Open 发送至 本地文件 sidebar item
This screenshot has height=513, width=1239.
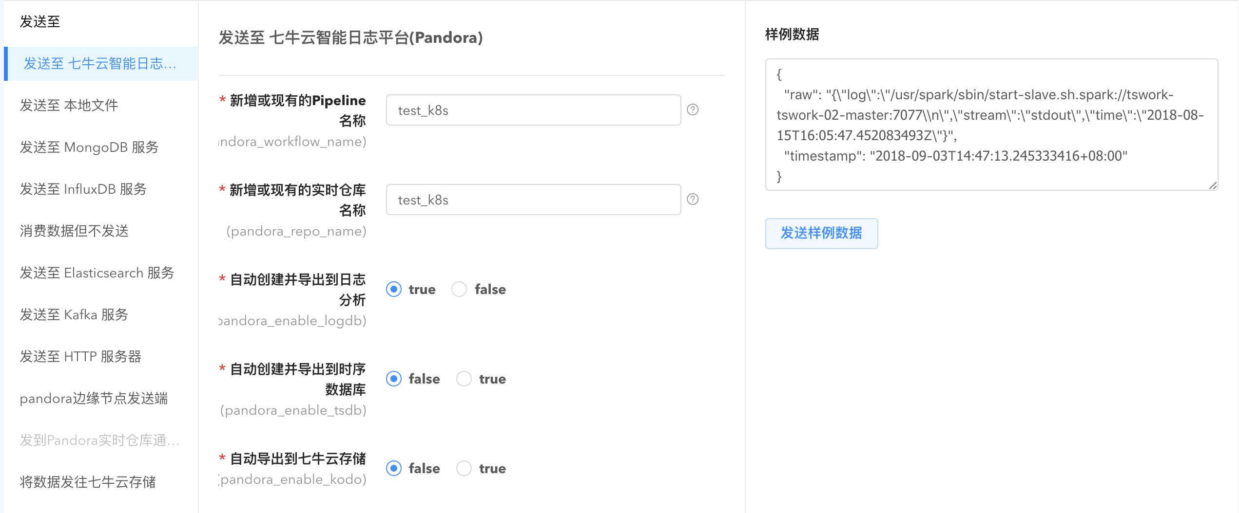click(x=101, y=105)
